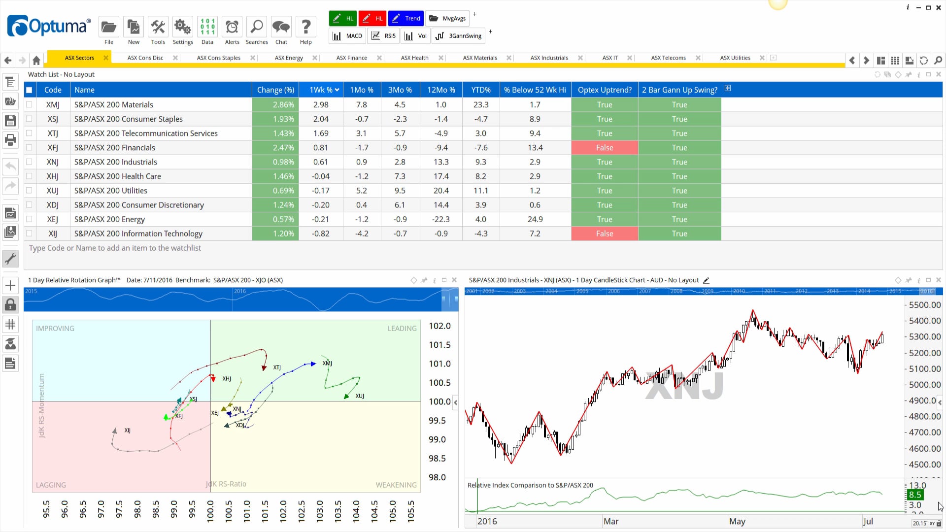Switch to ASX Health tab
Viewport: 946px width, 532px height.
point(414,58)
